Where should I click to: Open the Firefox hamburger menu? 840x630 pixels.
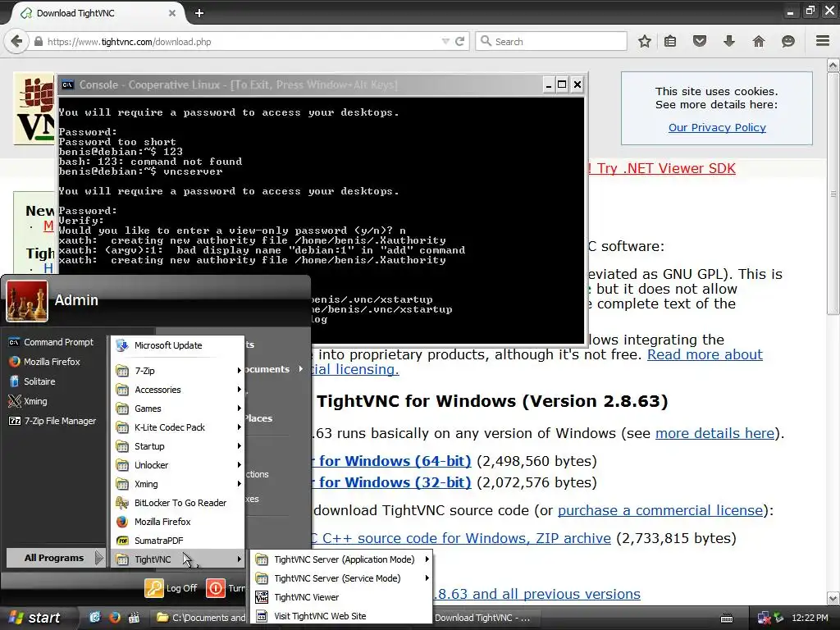tap(823, 41)
